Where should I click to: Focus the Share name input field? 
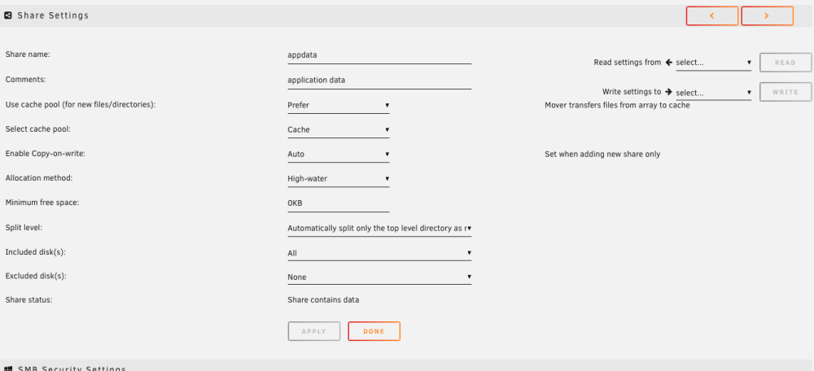tap(379, 55)
